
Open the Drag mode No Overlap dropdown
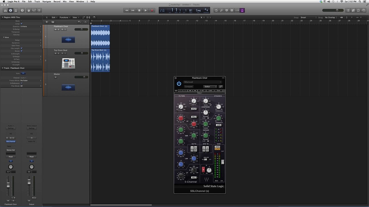point(331,18)
